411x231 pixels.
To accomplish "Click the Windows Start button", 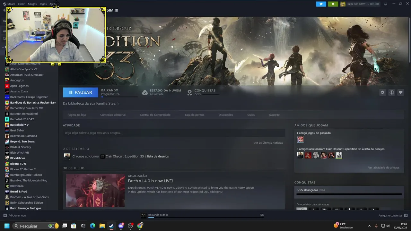I will [7, 226].
